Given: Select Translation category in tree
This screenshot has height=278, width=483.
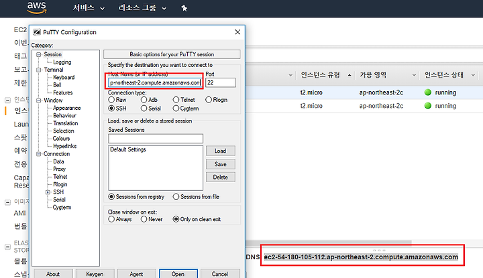Looking at the screenshot, I should coord(65,123).
